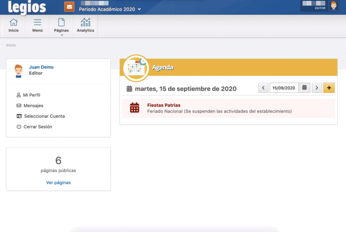Screen dimensions: 346x232
Task: Open Analytics from the toolbar
Action: pos(85,25)
